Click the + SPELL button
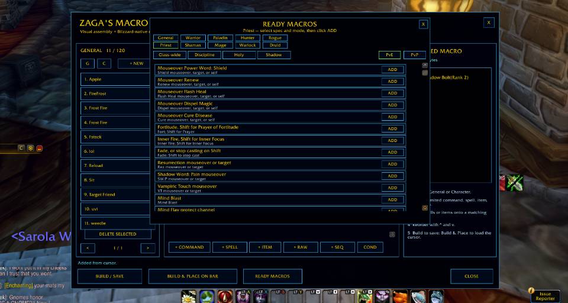 tap(230, 247)
